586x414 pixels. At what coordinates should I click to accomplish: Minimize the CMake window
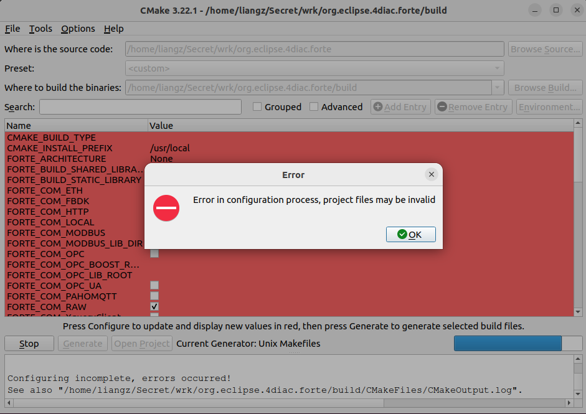coord(535,11)
